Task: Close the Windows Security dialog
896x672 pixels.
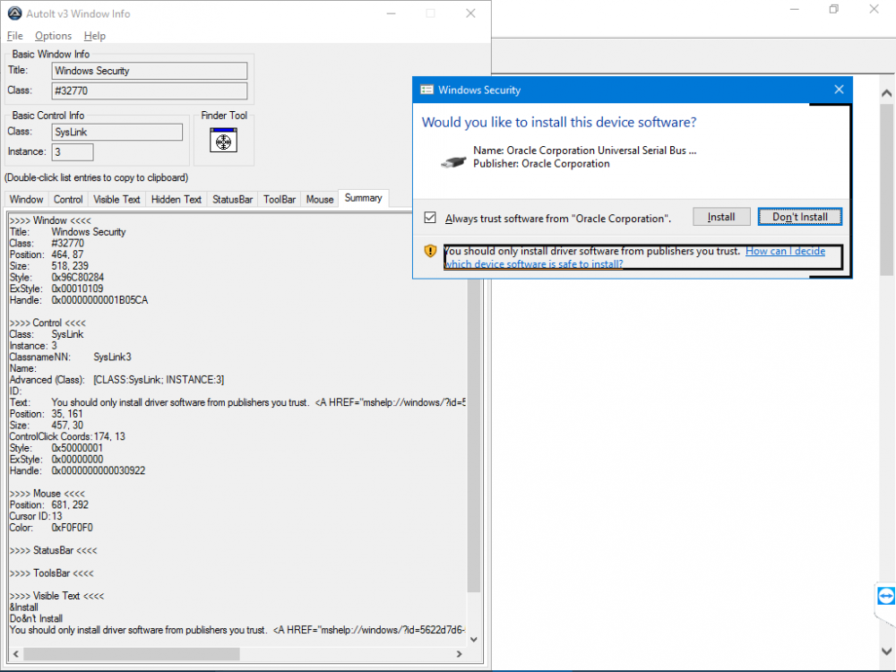Action: coord(839,90)
